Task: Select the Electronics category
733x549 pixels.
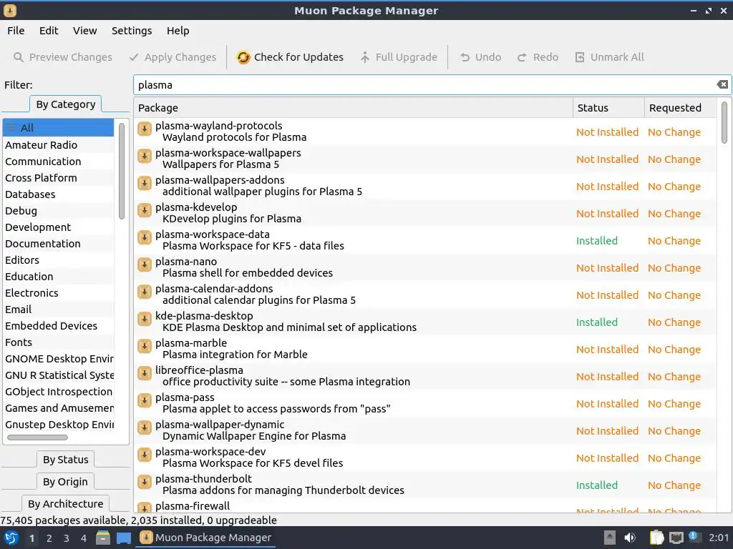Action: (59, 292)
